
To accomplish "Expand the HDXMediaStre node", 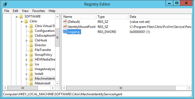I will [x=26, y=60].
